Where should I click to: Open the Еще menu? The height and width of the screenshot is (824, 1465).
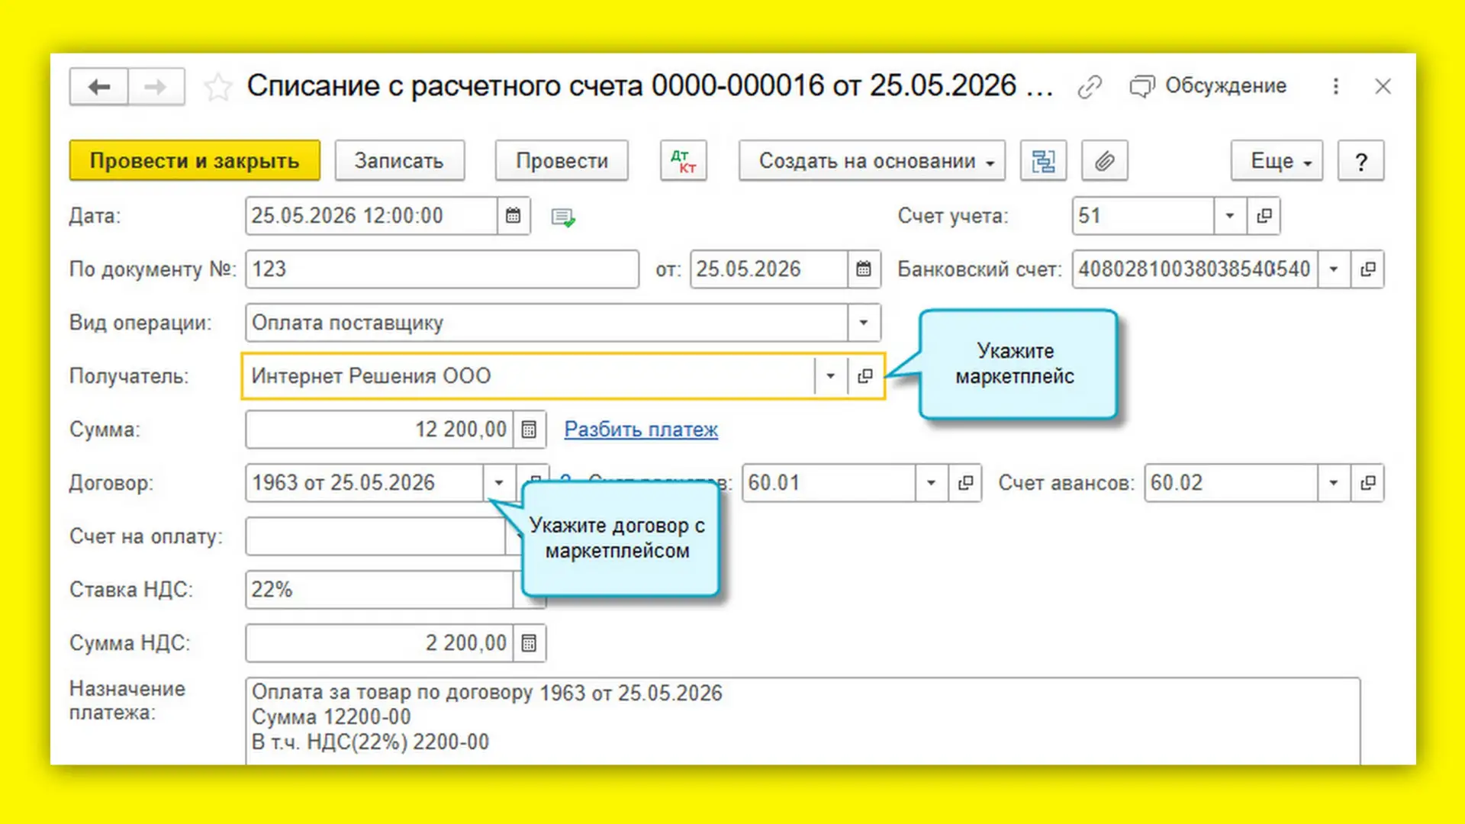pyautogui.click(x=1277, y=161)
